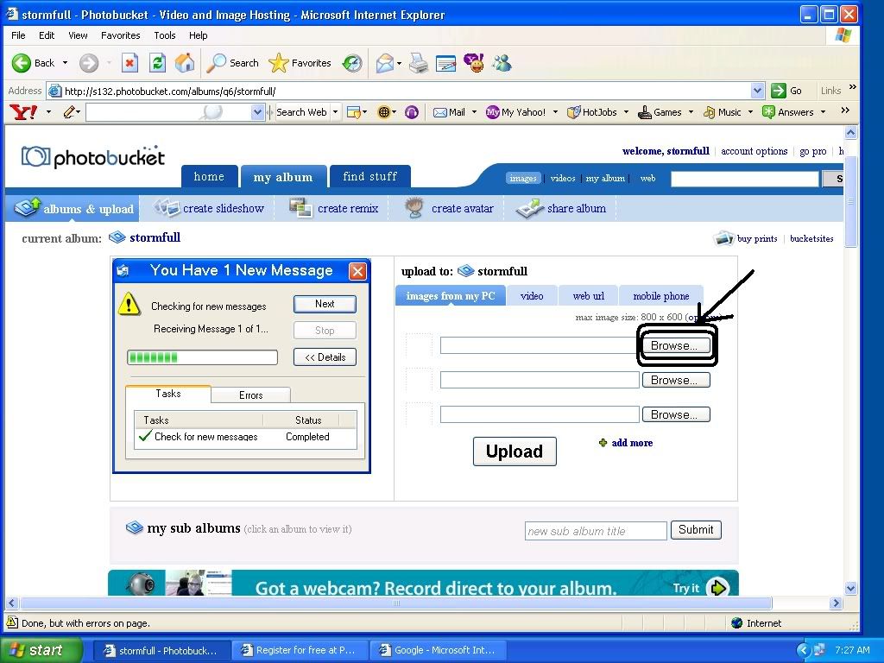Open the Favorites star button
Viewport: 884px width, 663px height.
click(300, 63)
